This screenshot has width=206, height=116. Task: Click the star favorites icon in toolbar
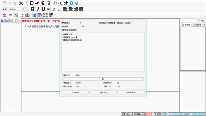coord(22,15)
